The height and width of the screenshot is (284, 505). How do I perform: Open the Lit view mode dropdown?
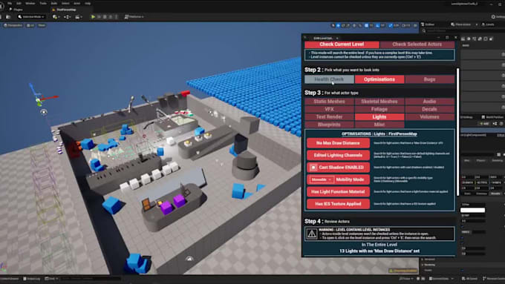point(30,25)
